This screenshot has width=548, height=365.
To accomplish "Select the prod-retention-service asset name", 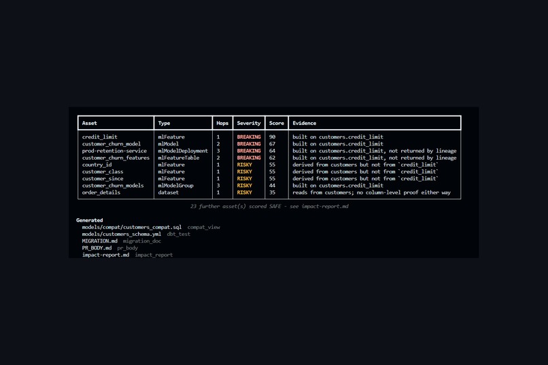I will [114, 151].
